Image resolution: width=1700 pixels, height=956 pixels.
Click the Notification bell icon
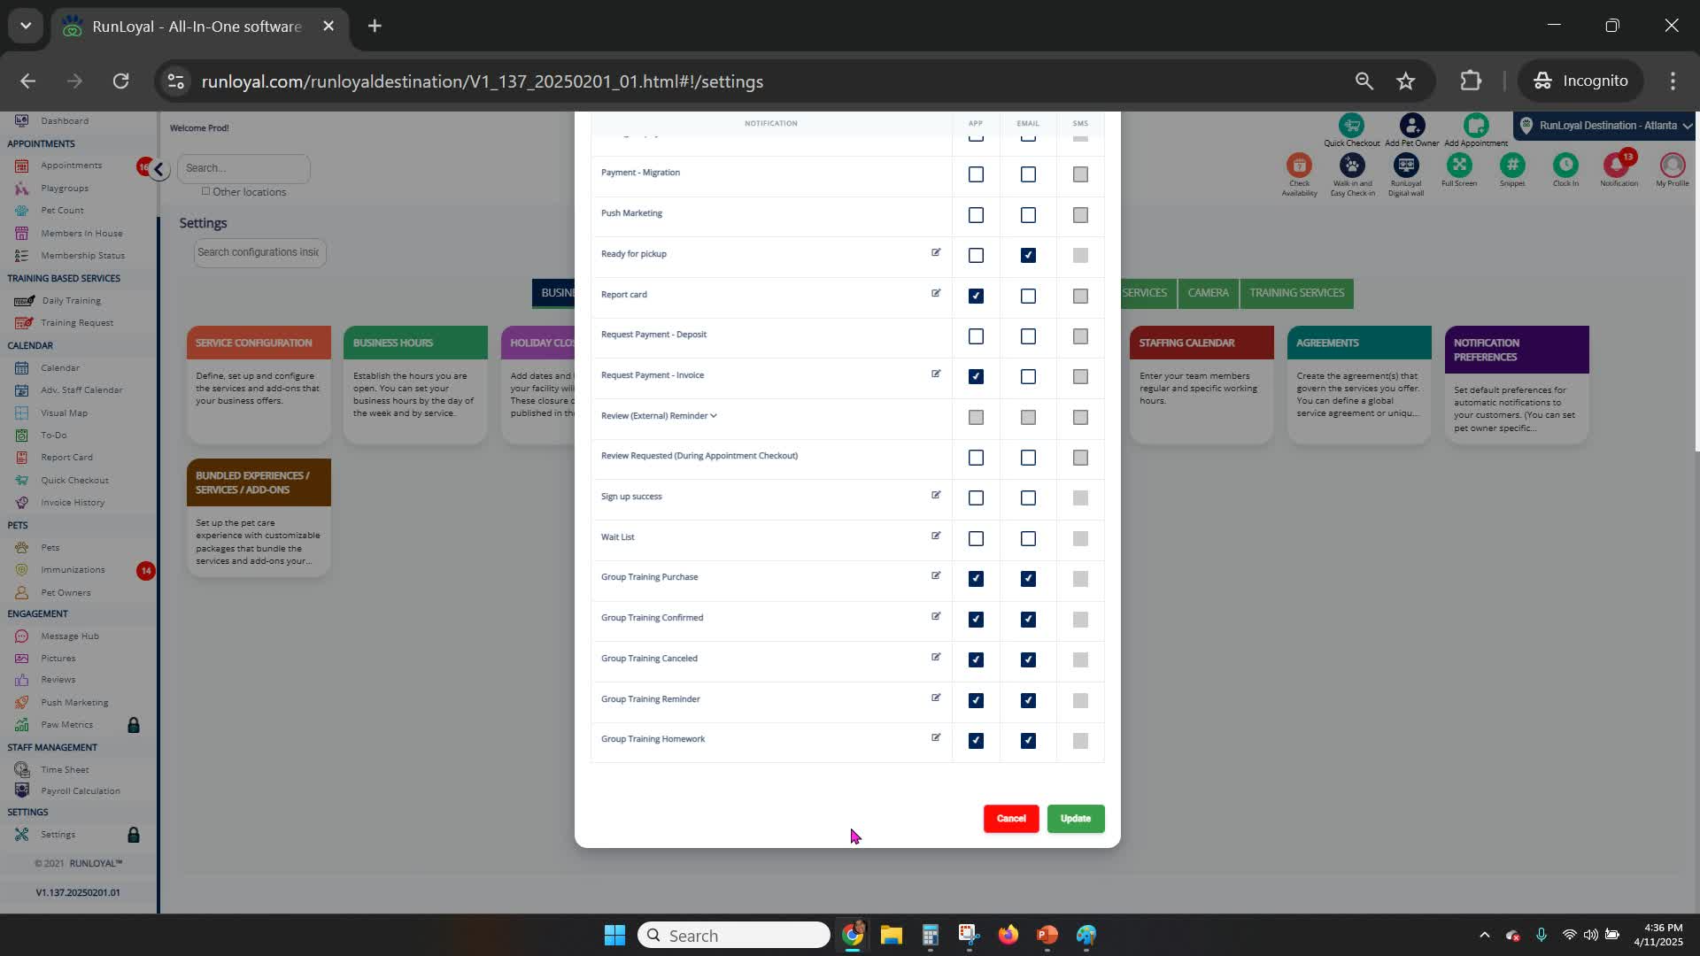[1618, 166]
